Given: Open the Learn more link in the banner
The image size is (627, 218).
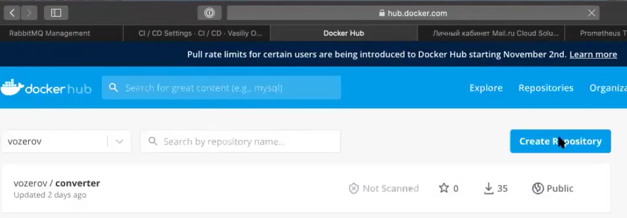Looking at the screenshot, I should pyautogui.click(x=593, y=55).
